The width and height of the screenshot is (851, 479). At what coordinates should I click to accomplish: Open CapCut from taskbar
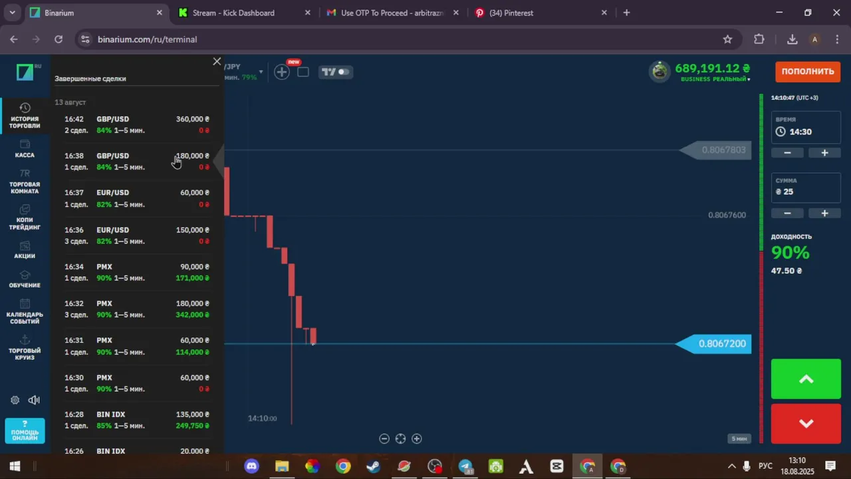(x=556, y=466)
